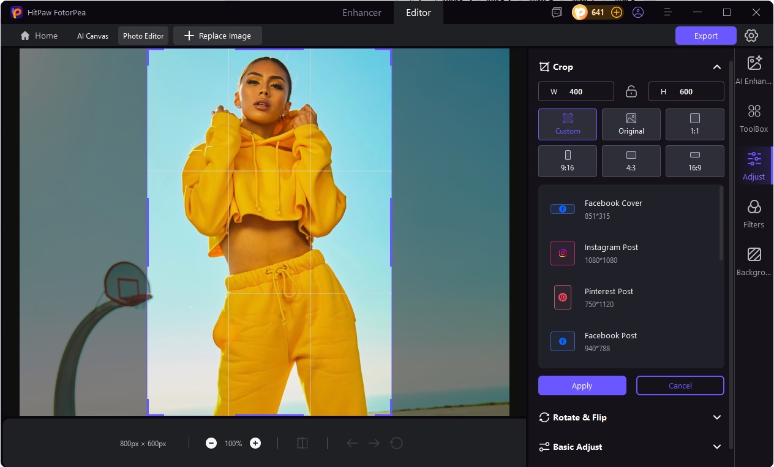
Task: Apply the crop with Apply button
Action: click(x=582, y=385)
